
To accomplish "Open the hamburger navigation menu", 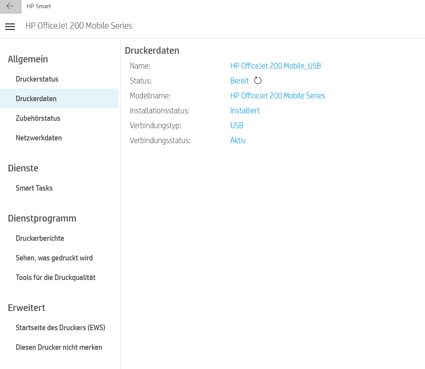I will coord(10,26).
